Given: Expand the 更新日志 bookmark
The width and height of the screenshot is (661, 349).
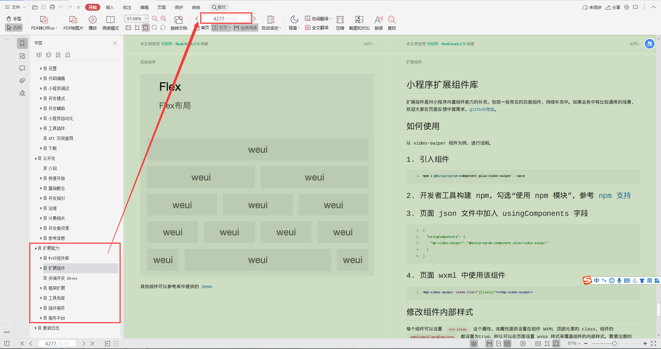Looking at the screenshot, I should point(35,328).
